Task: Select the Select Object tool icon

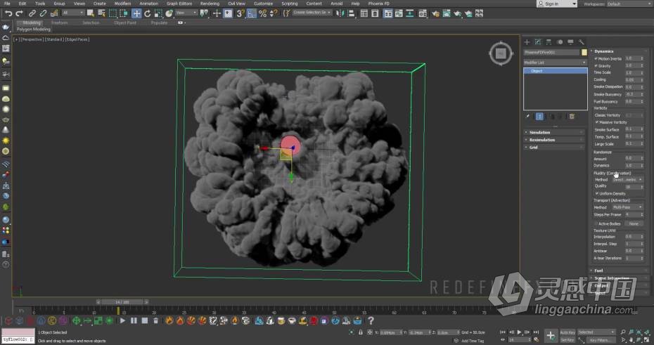Action: click(x=91, y=13)
